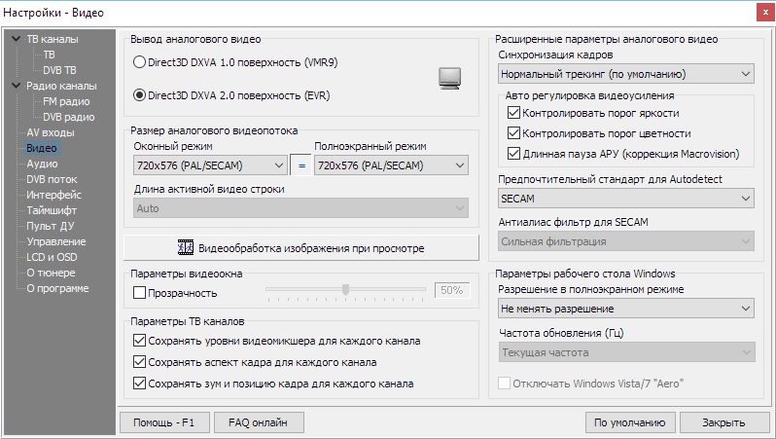The width and height of the screenshot is (776, 439).
Task: Select Таймшифт in the settings tree
Action: tap(52, 210)
